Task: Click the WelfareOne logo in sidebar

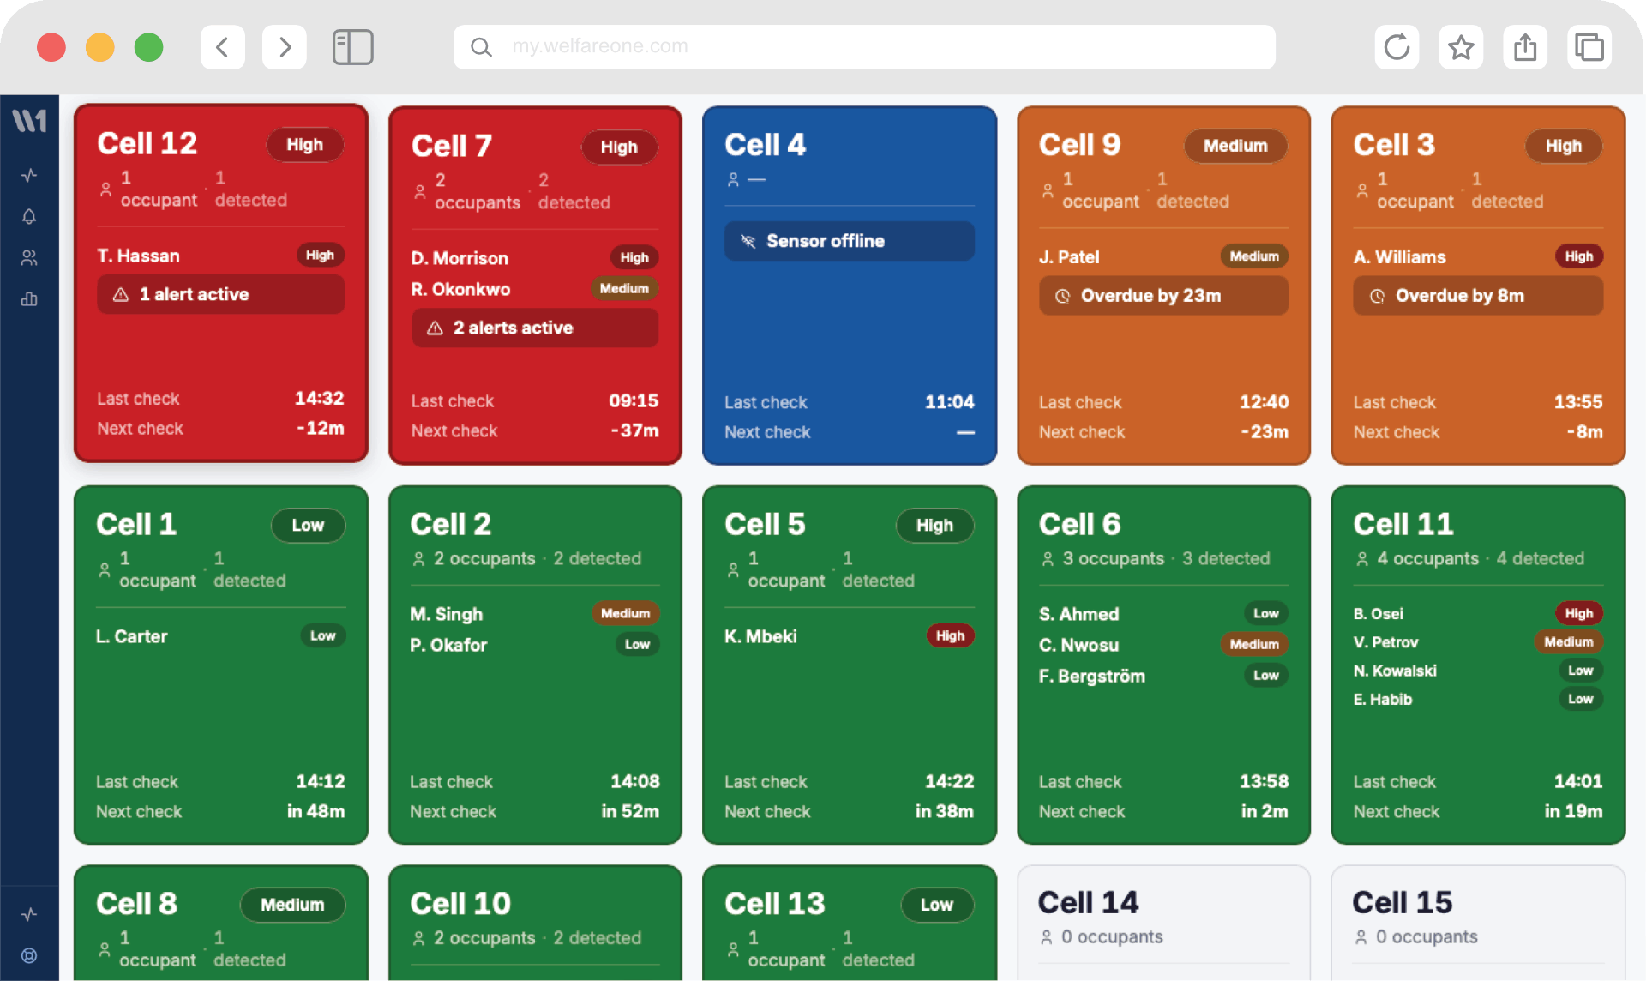Action: (29, 121)
